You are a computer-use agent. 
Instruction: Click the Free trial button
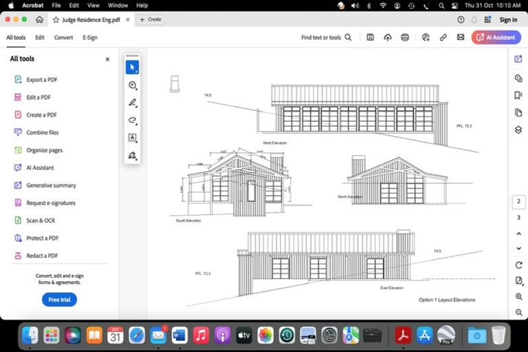(x=59, y=300)
